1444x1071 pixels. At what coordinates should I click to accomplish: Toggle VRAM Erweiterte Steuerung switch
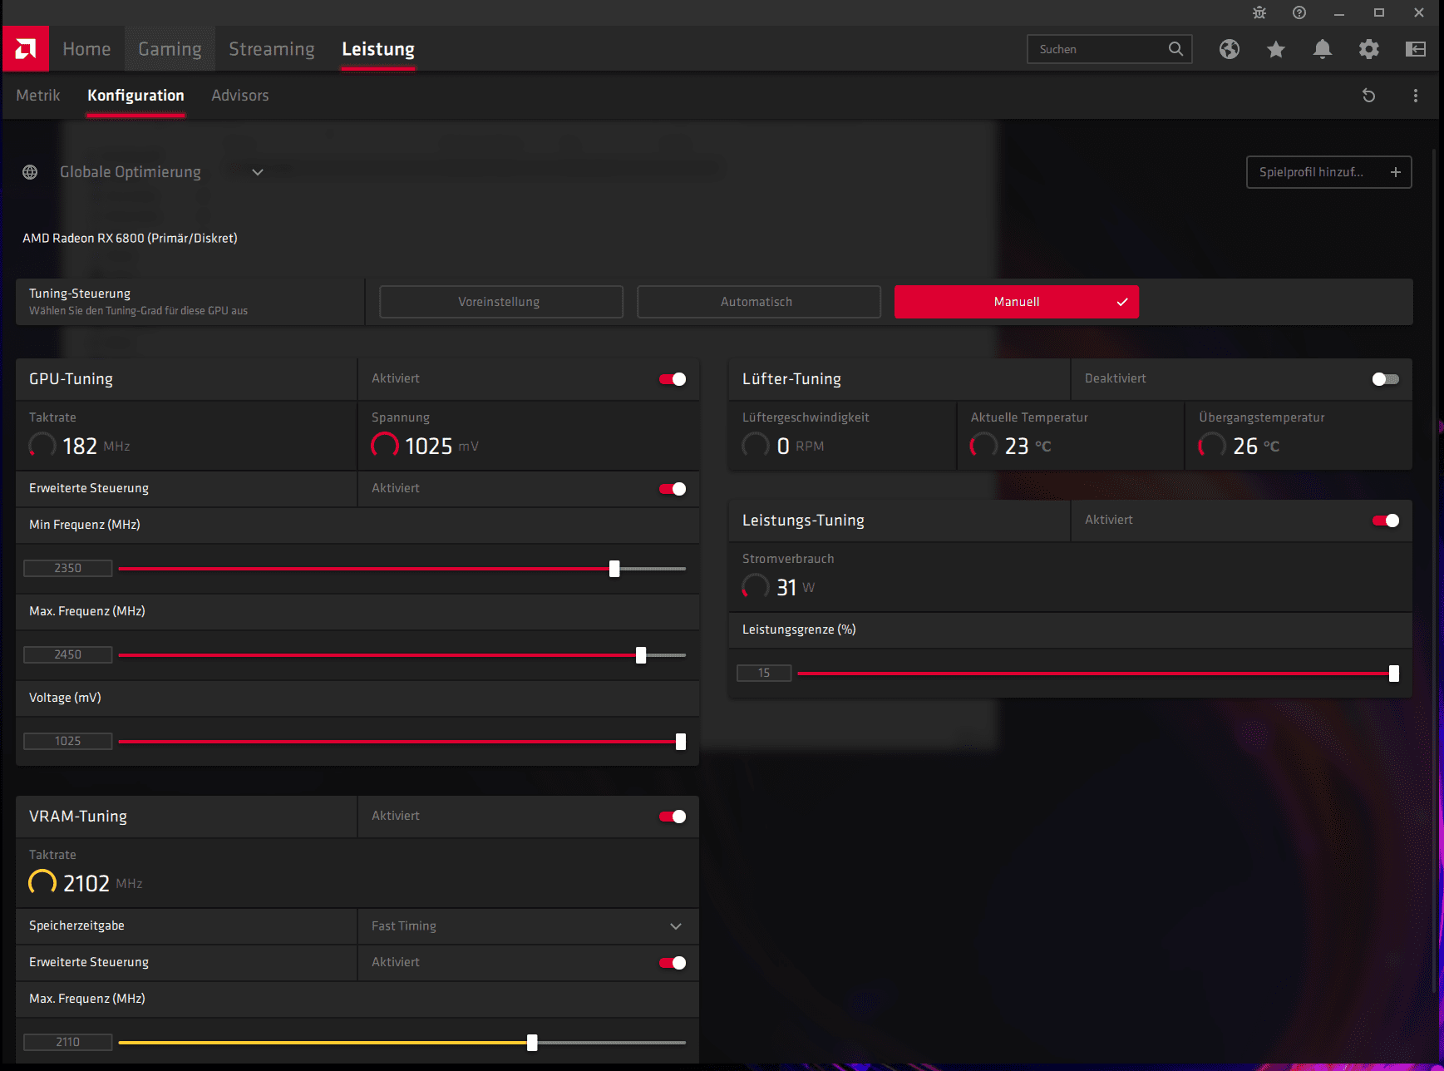pos(673,963)
